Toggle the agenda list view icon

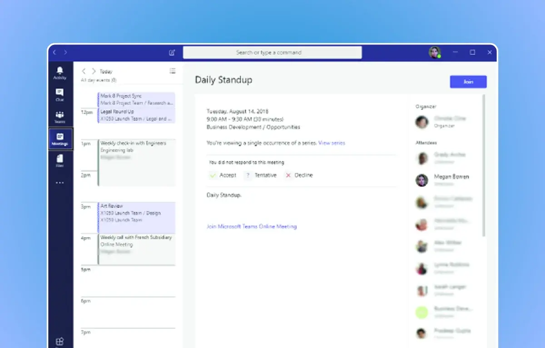(x=173, y=71)
